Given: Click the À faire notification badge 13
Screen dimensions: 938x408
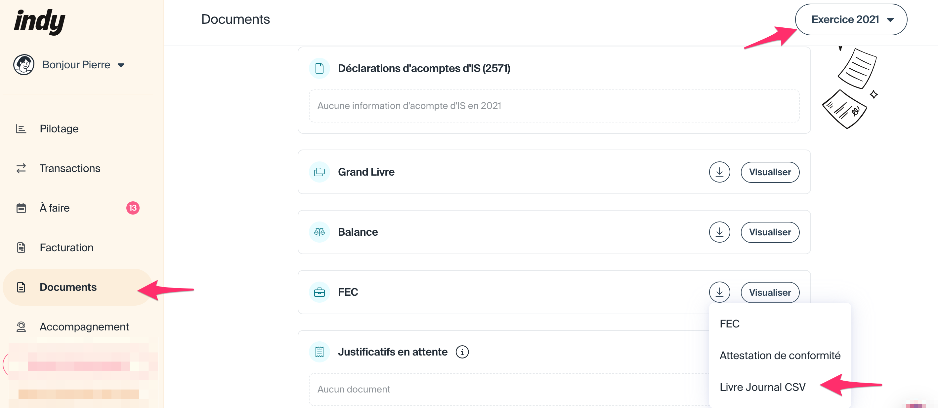Looking at the screenshot, I should [133, 208].
